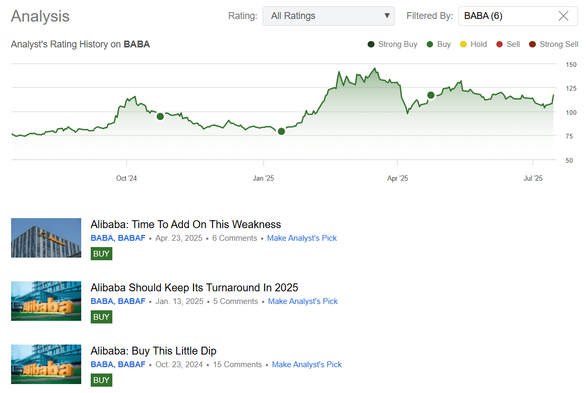Toggle the Strong Buy legend dot

point(371,44)
